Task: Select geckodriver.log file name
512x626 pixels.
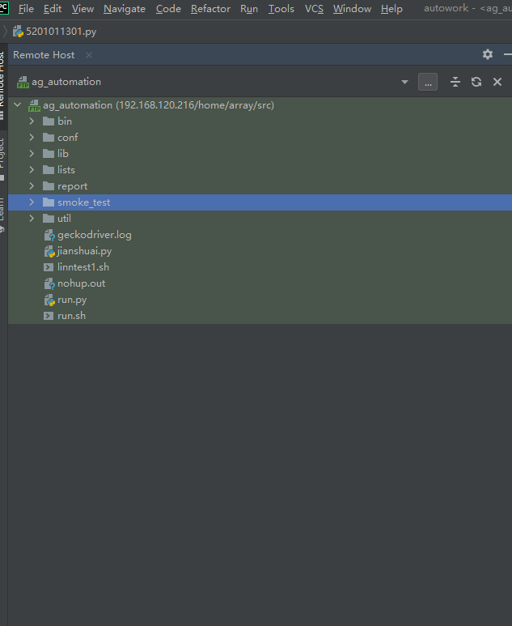Action: pos(95,235)
